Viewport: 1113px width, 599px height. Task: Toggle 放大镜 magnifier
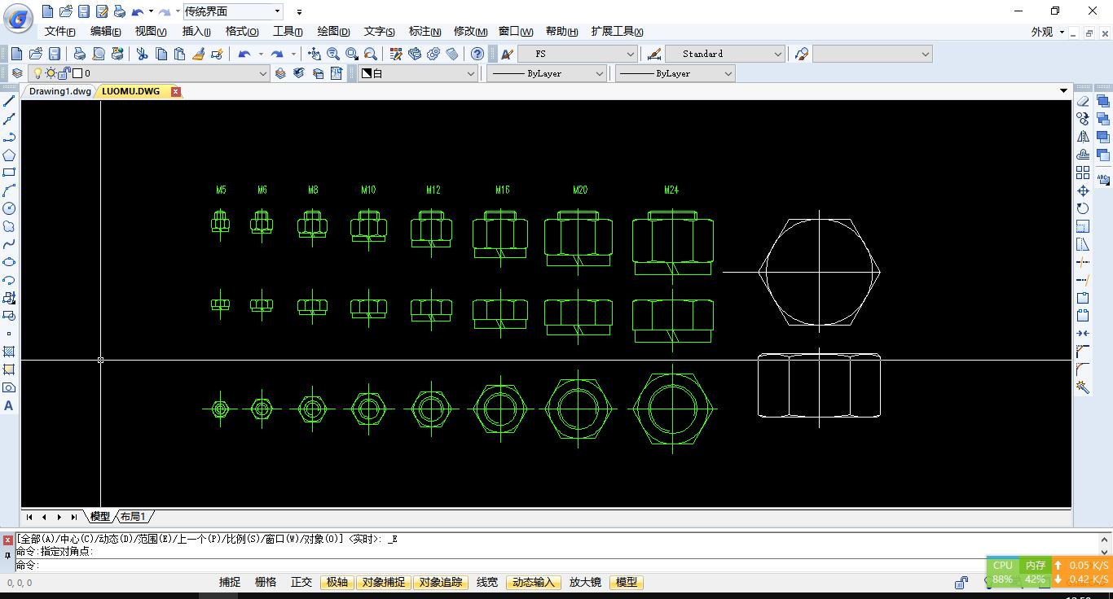(x=585, y=582)
